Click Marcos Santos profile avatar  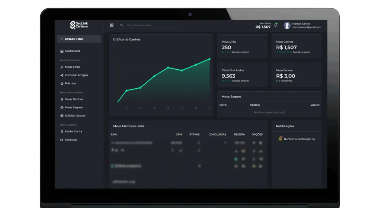tap(287, 25)
